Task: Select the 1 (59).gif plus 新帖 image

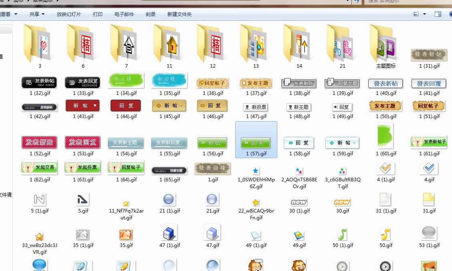Action: [x=342, y=143]
